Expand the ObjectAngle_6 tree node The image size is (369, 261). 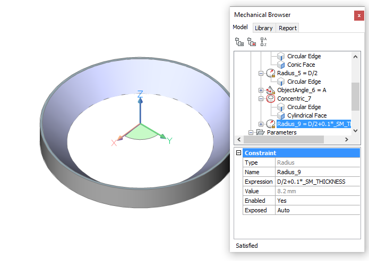[261, 90]
